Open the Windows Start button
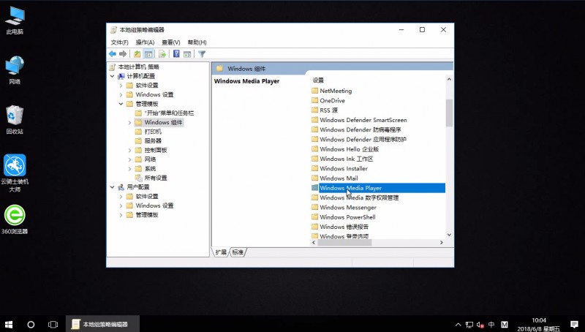 [9, 324]
